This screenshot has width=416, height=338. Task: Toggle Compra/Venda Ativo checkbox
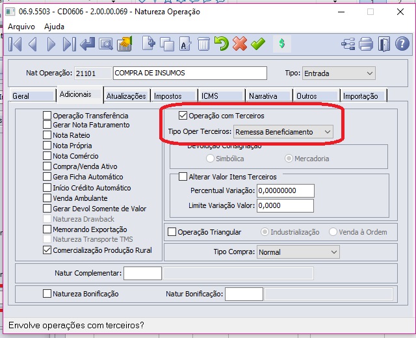point(47,166)
